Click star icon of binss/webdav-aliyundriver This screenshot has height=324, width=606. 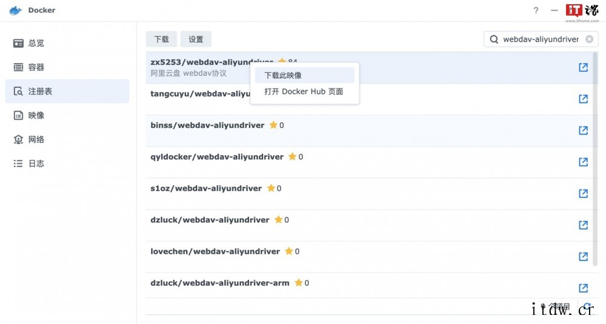tap(273, 125)
